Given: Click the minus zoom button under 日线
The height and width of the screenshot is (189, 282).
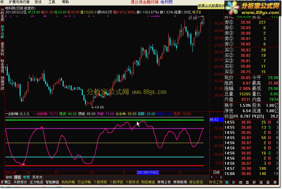Looking at the screenshot, I should 216,177.
